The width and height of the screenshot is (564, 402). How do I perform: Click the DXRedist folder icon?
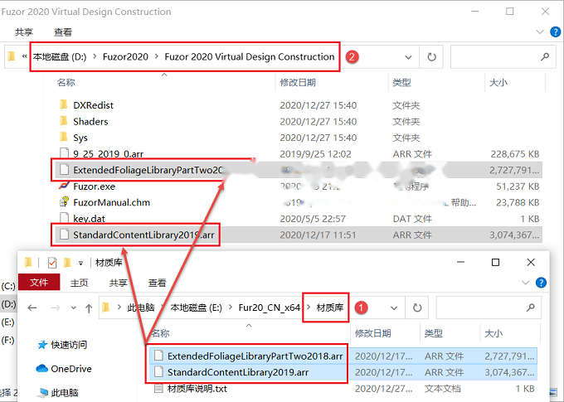(x=64, y=104)
